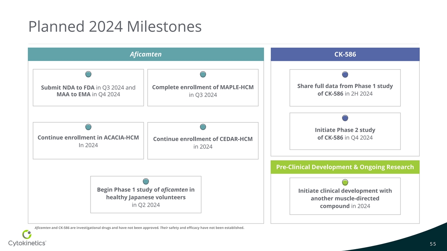Click 'Continue enrollment of CEDAR-HCM' text
This screenshot has width=447, height=251.
click(x=203, y=139)
